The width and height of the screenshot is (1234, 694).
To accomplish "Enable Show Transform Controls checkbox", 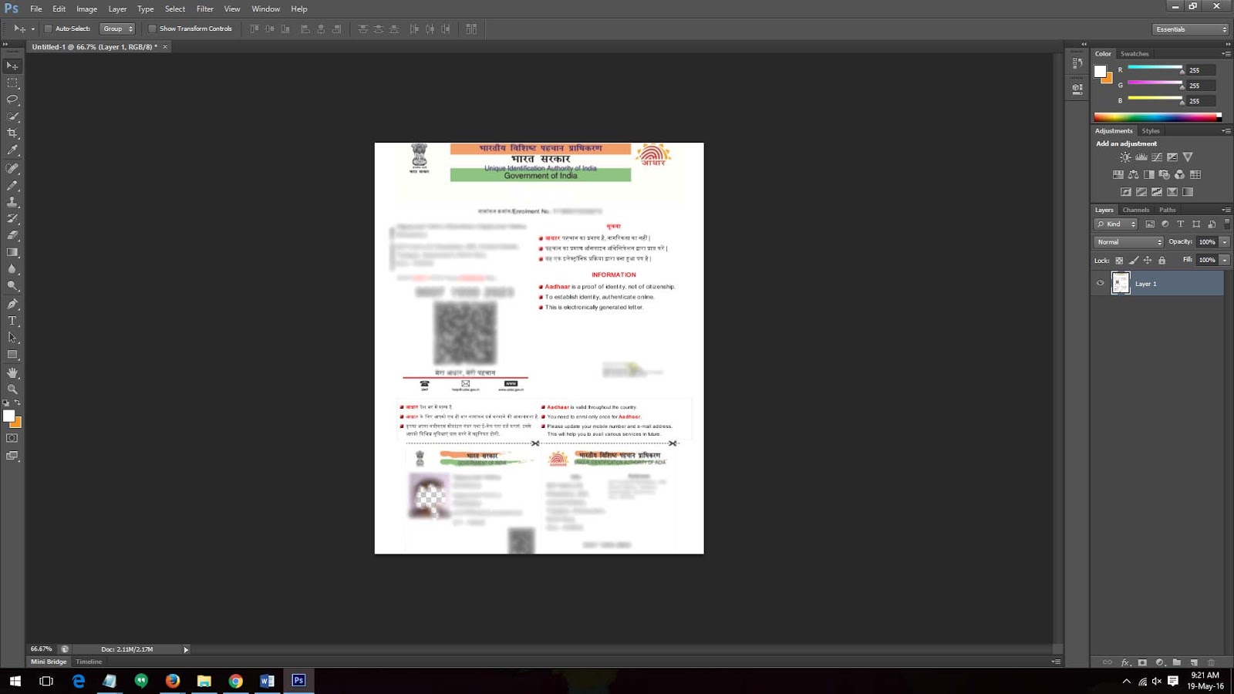I will coord(152,29).
